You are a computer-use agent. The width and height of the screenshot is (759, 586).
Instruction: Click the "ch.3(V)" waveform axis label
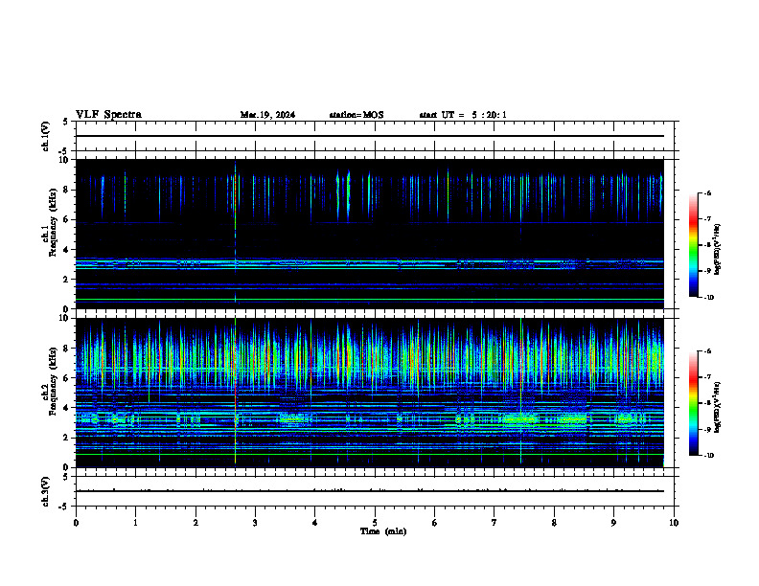coord(45,492)
